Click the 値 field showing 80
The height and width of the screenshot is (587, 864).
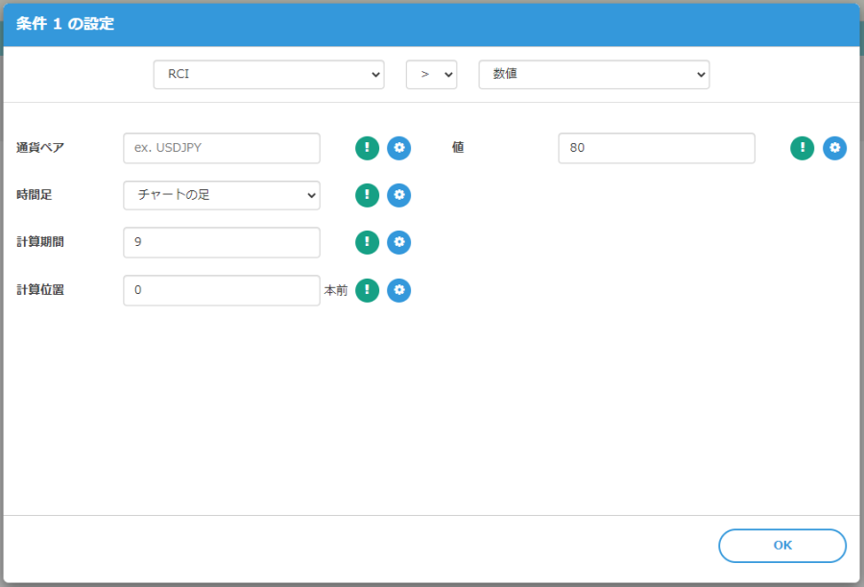click(656, 148)
